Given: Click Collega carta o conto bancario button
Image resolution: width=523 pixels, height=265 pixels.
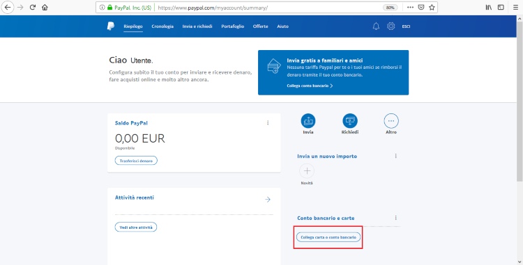Looking at the screenshot, I should click(328, 237).
